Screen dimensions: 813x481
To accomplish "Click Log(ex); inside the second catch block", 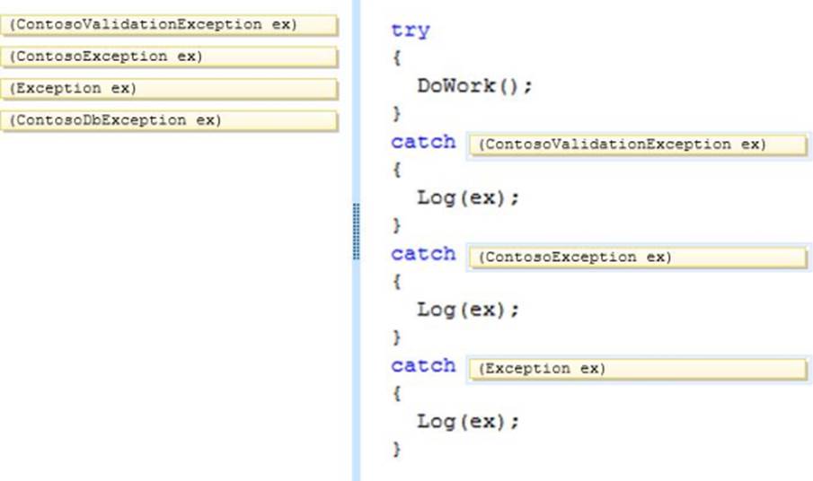I will pos(468,310).
